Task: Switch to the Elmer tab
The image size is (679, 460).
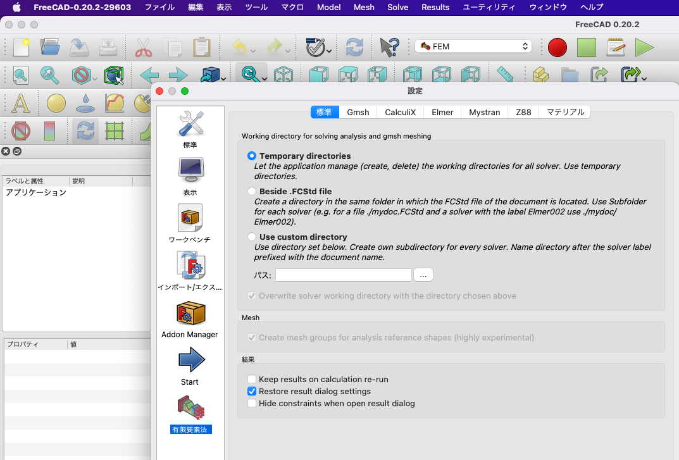Action: pyautogui.click(x=442, y=112)
